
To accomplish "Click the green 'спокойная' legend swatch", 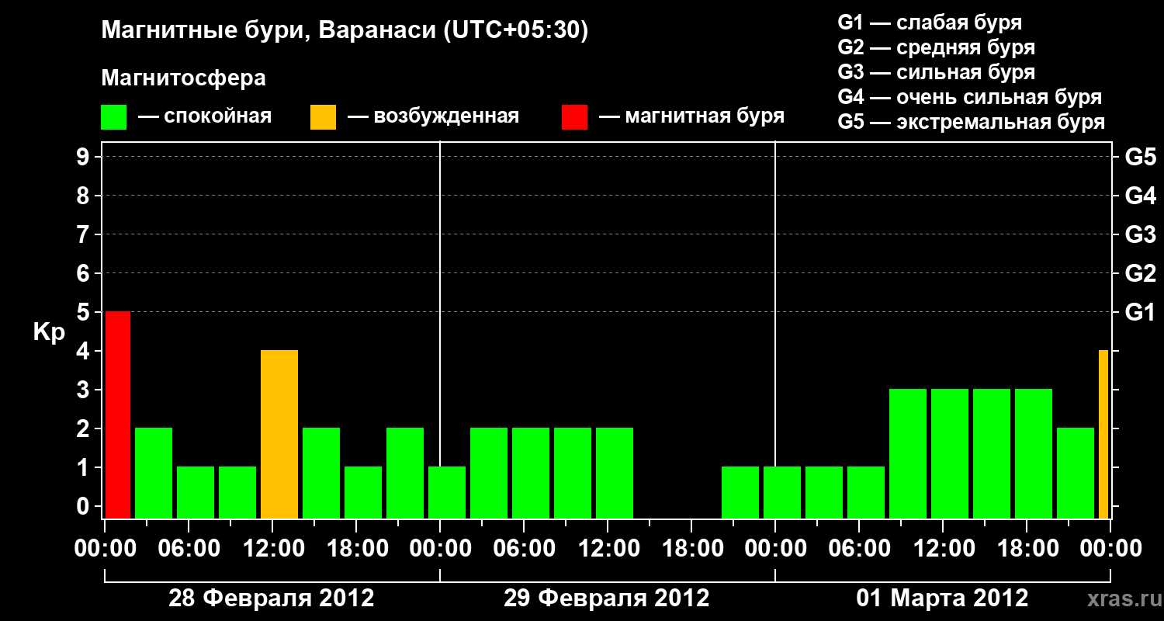I will tap(114, 117).
